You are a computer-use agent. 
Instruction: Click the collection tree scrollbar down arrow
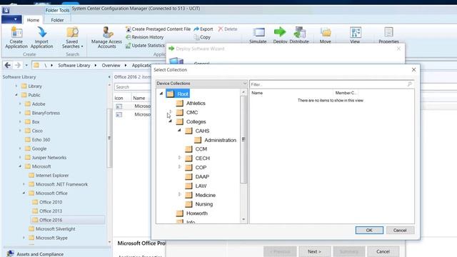[x=243, y=219]
